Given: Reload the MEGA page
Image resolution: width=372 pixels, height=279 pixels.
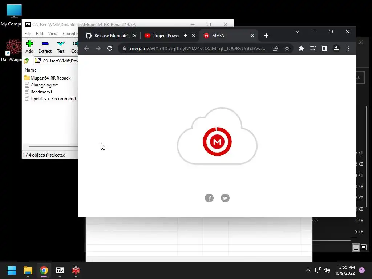Looking at the screenshot, I should click(x=110, y=48).
